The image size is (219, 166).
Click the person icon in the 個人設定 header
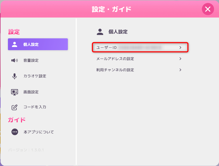(100, 32)
